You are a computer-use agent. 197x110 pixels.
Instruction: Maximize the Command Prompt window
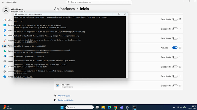[119, 14]
